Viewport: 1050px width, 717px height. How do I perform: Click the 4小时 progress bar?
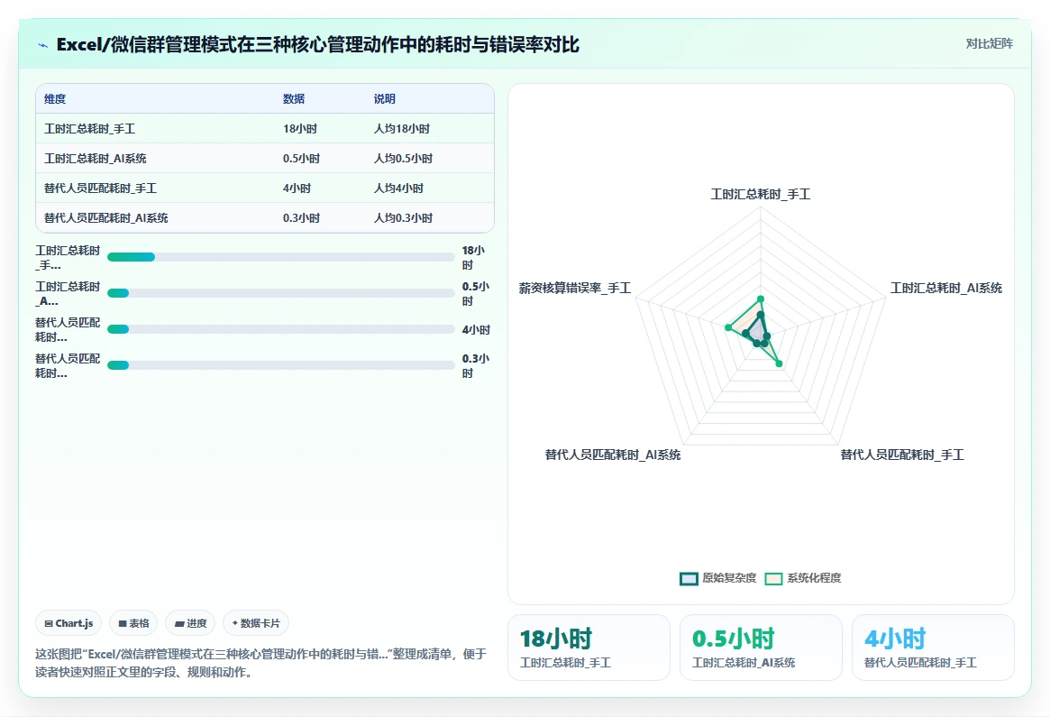coord(280,329)
